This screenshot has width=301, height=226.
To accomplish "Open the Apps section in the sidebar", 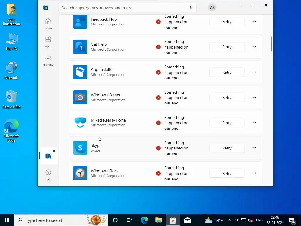I will [48, 42].
